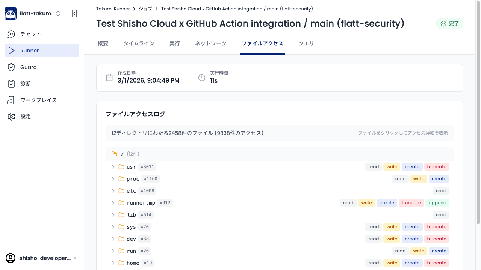
Task: Switch to the タイムライン tab
Action: pos(139,43)
